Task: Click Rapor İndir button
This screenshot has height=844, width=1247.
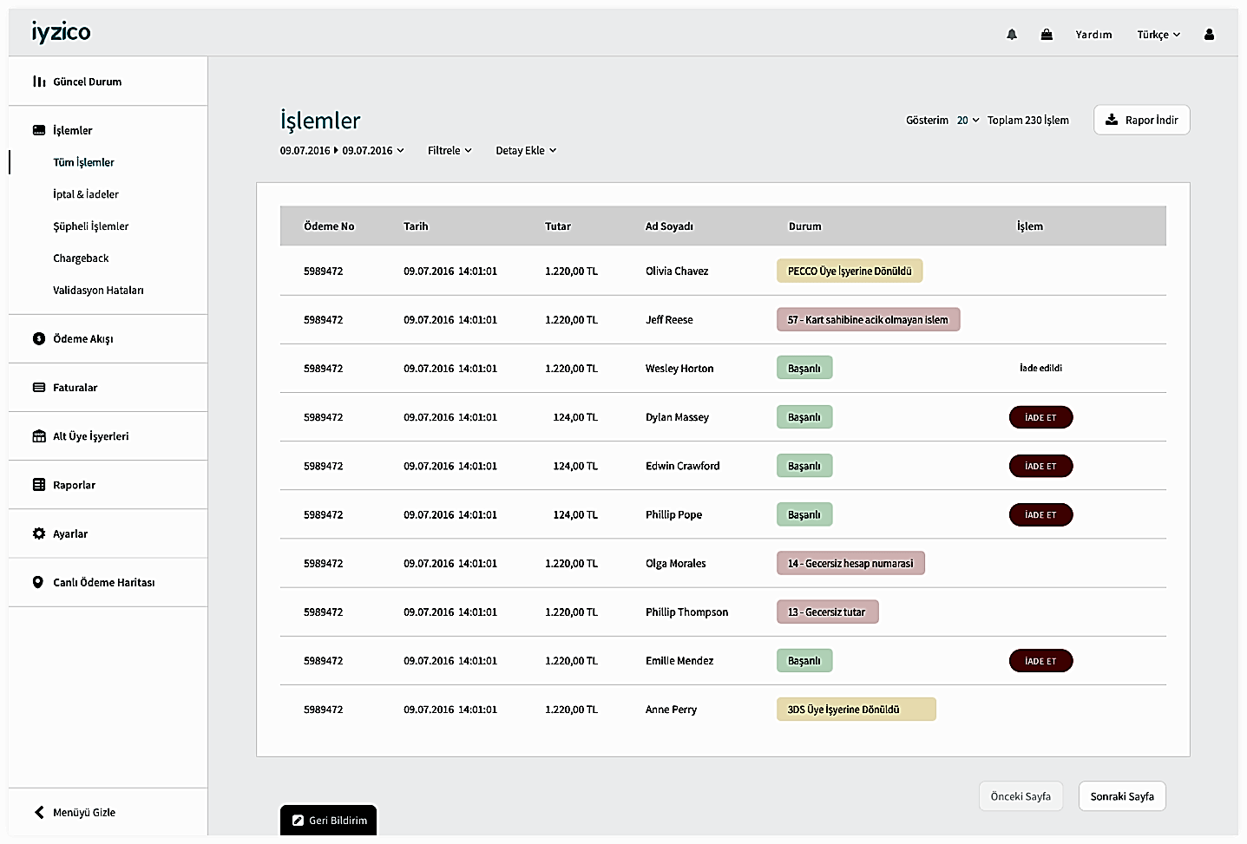Action: [1142, 120]
